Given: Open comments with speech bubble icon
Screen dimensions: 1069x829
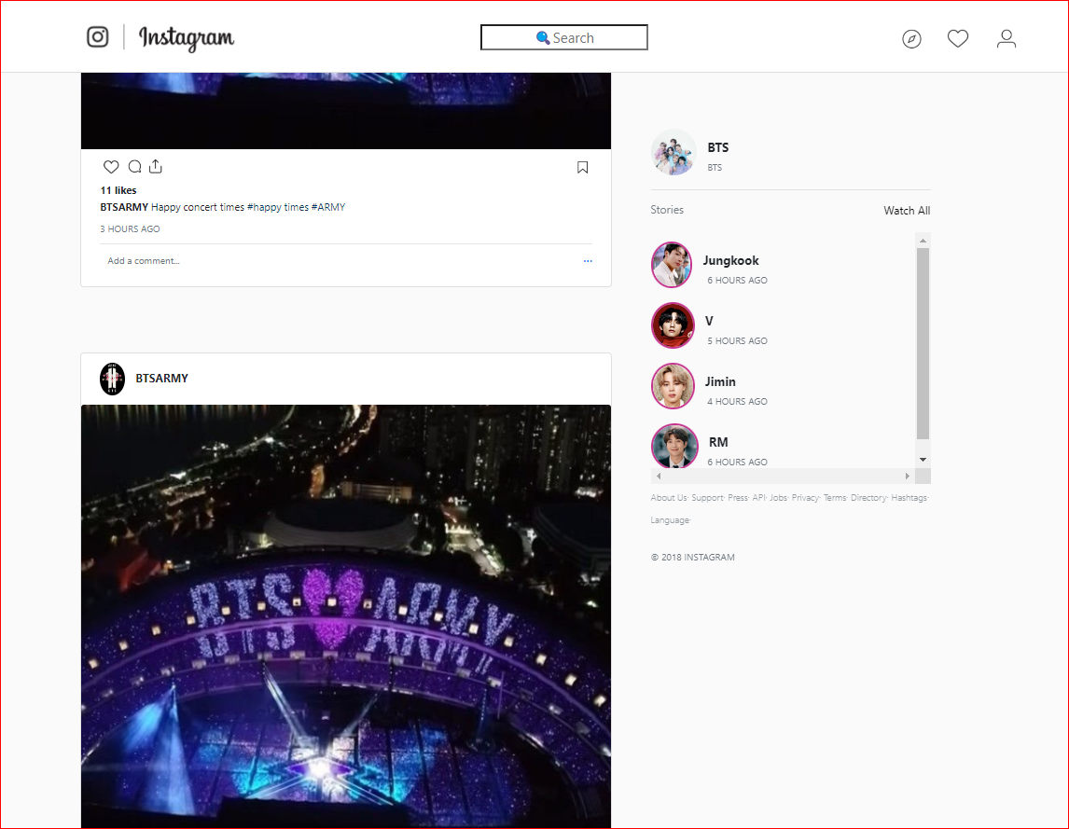Looking at the screenshot, I should pos(134,166).
